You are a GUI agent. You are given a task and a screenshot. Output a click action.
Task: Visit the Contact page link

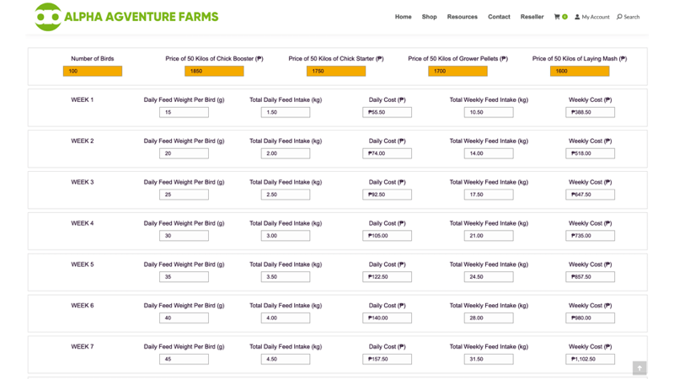tap(499, 17)
